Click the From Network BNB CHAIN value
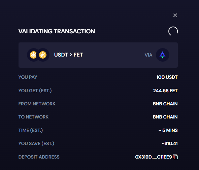Viewport: 199px width, 170px height. [x=165, y=104]
